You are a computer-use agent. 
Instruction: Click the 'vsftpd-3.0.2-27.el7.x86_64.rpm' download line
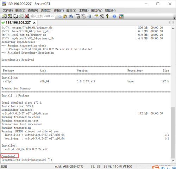coord(25,114)
